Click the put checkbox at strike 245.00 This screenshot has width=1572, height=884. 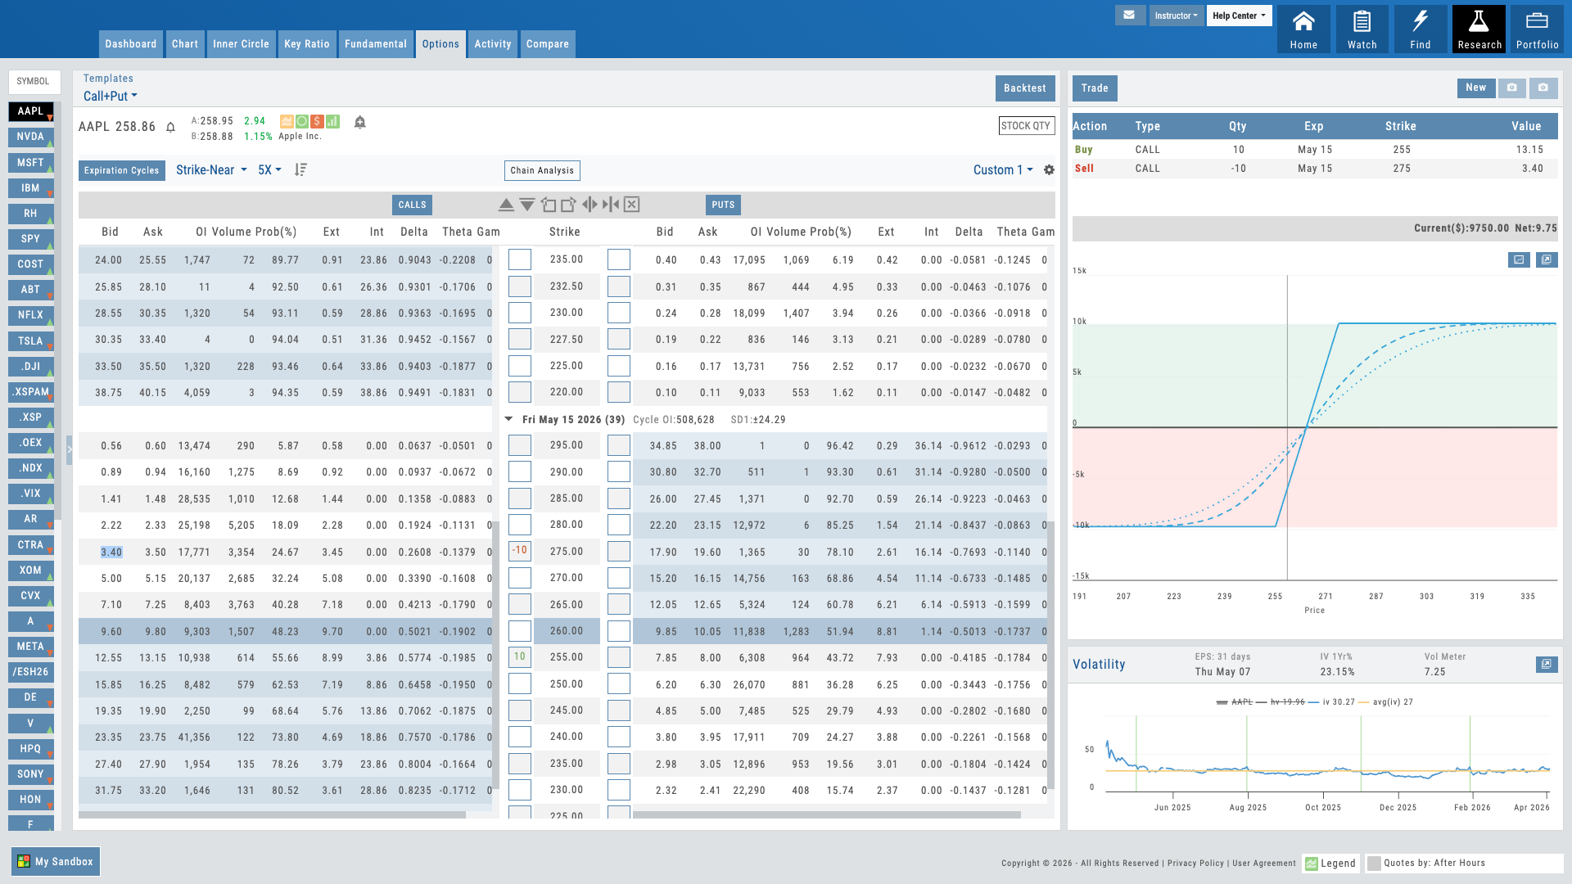click(x=618, y=710)
